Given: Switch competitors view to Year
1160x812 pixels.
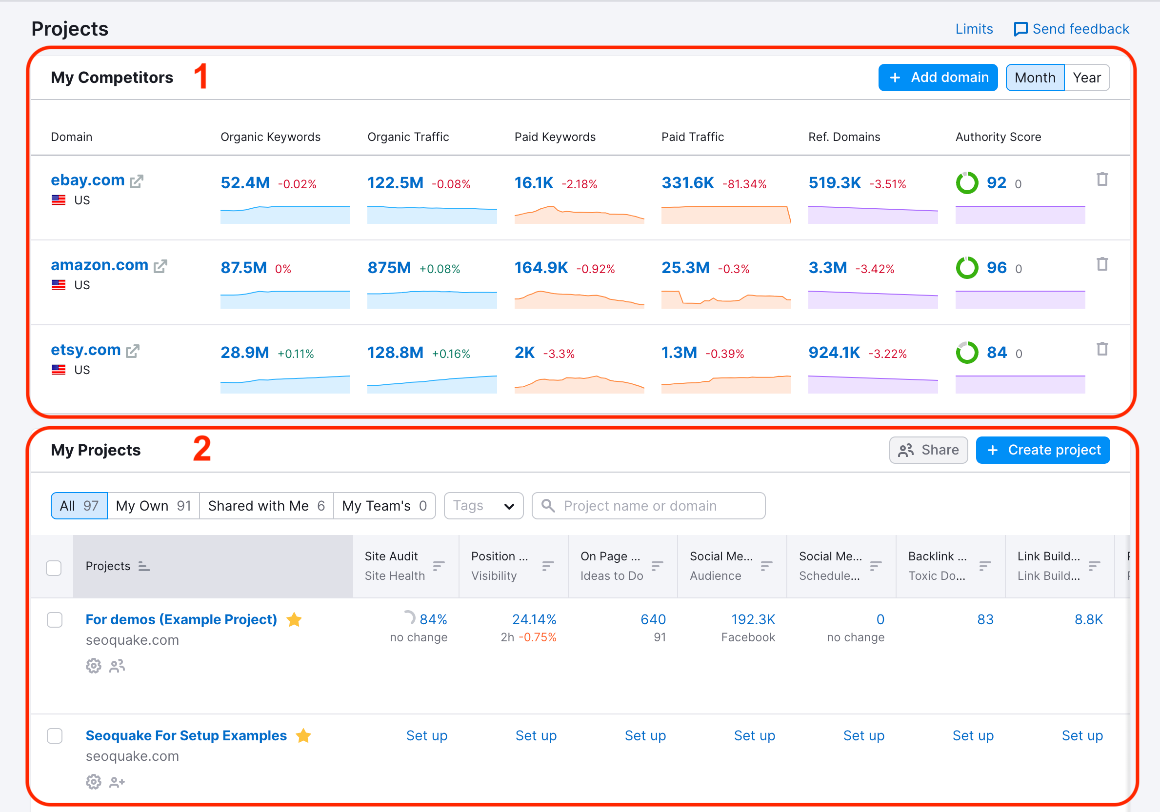Looking at the screenshot, I should (x=1087, y=78).
